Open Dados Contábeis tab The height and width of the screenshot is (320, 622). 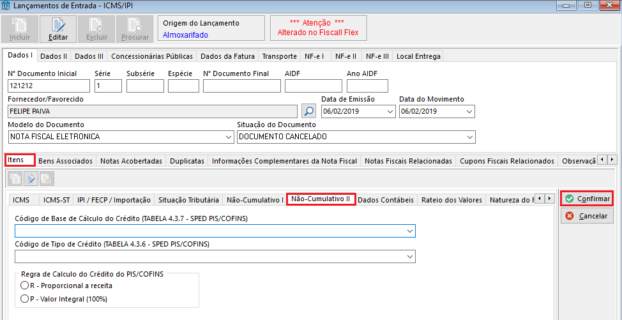pyautogui.click(x=386, y=200)
